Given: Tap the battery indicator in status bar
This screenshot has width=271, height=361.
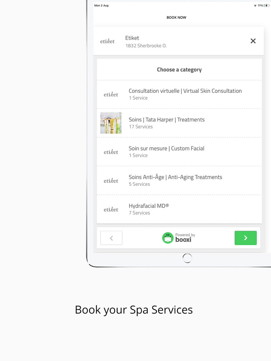Looking at the screenshot, I should click(x=266, y=5).
